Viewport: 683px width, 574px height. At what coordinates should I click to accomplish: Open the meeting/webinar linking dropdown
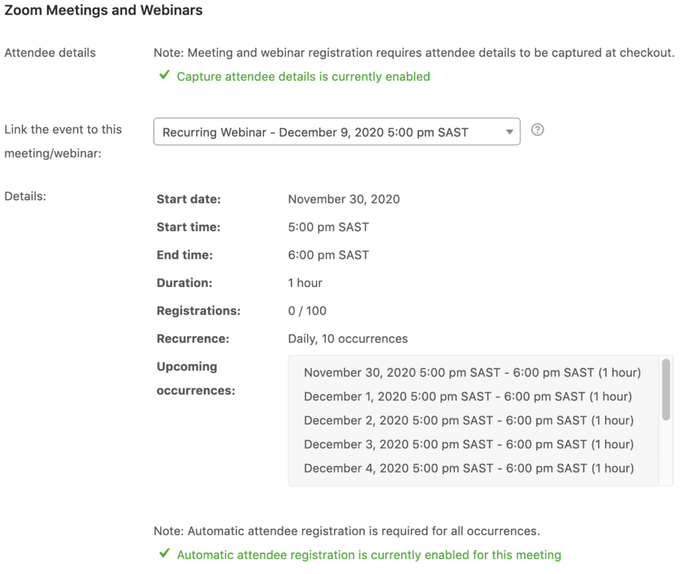tap(337, 131)
